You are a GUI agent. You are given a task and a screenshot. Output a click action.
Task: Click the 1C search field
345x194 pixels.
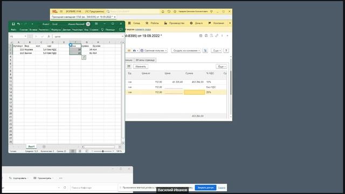(x=133, y=11)
